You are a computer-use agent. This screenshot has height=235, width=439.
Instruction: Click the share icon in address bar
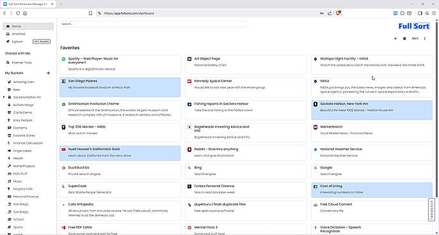330,13
